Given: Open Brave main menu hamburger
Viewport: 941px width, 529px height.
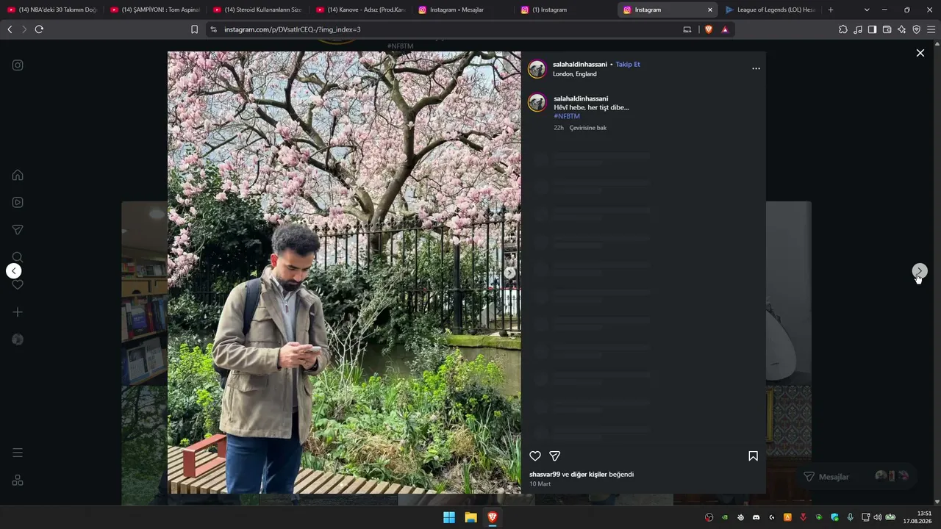Looking at the screenshot, I should [931, 29].
